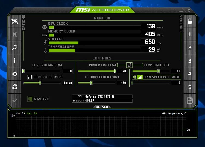
Task: Click Temp Limit value field 83
Action: coord(176,71)
